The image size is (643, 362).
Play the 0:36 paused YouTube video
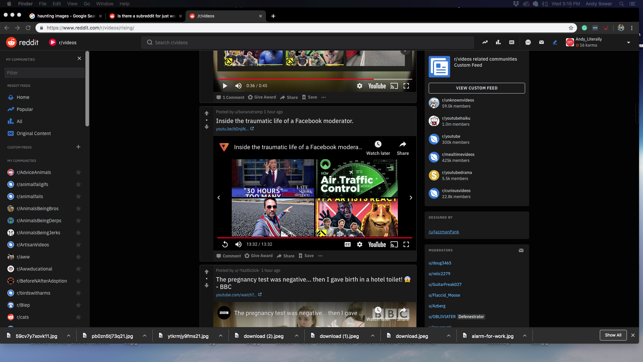pyautogui.click(x=225, y=86)
